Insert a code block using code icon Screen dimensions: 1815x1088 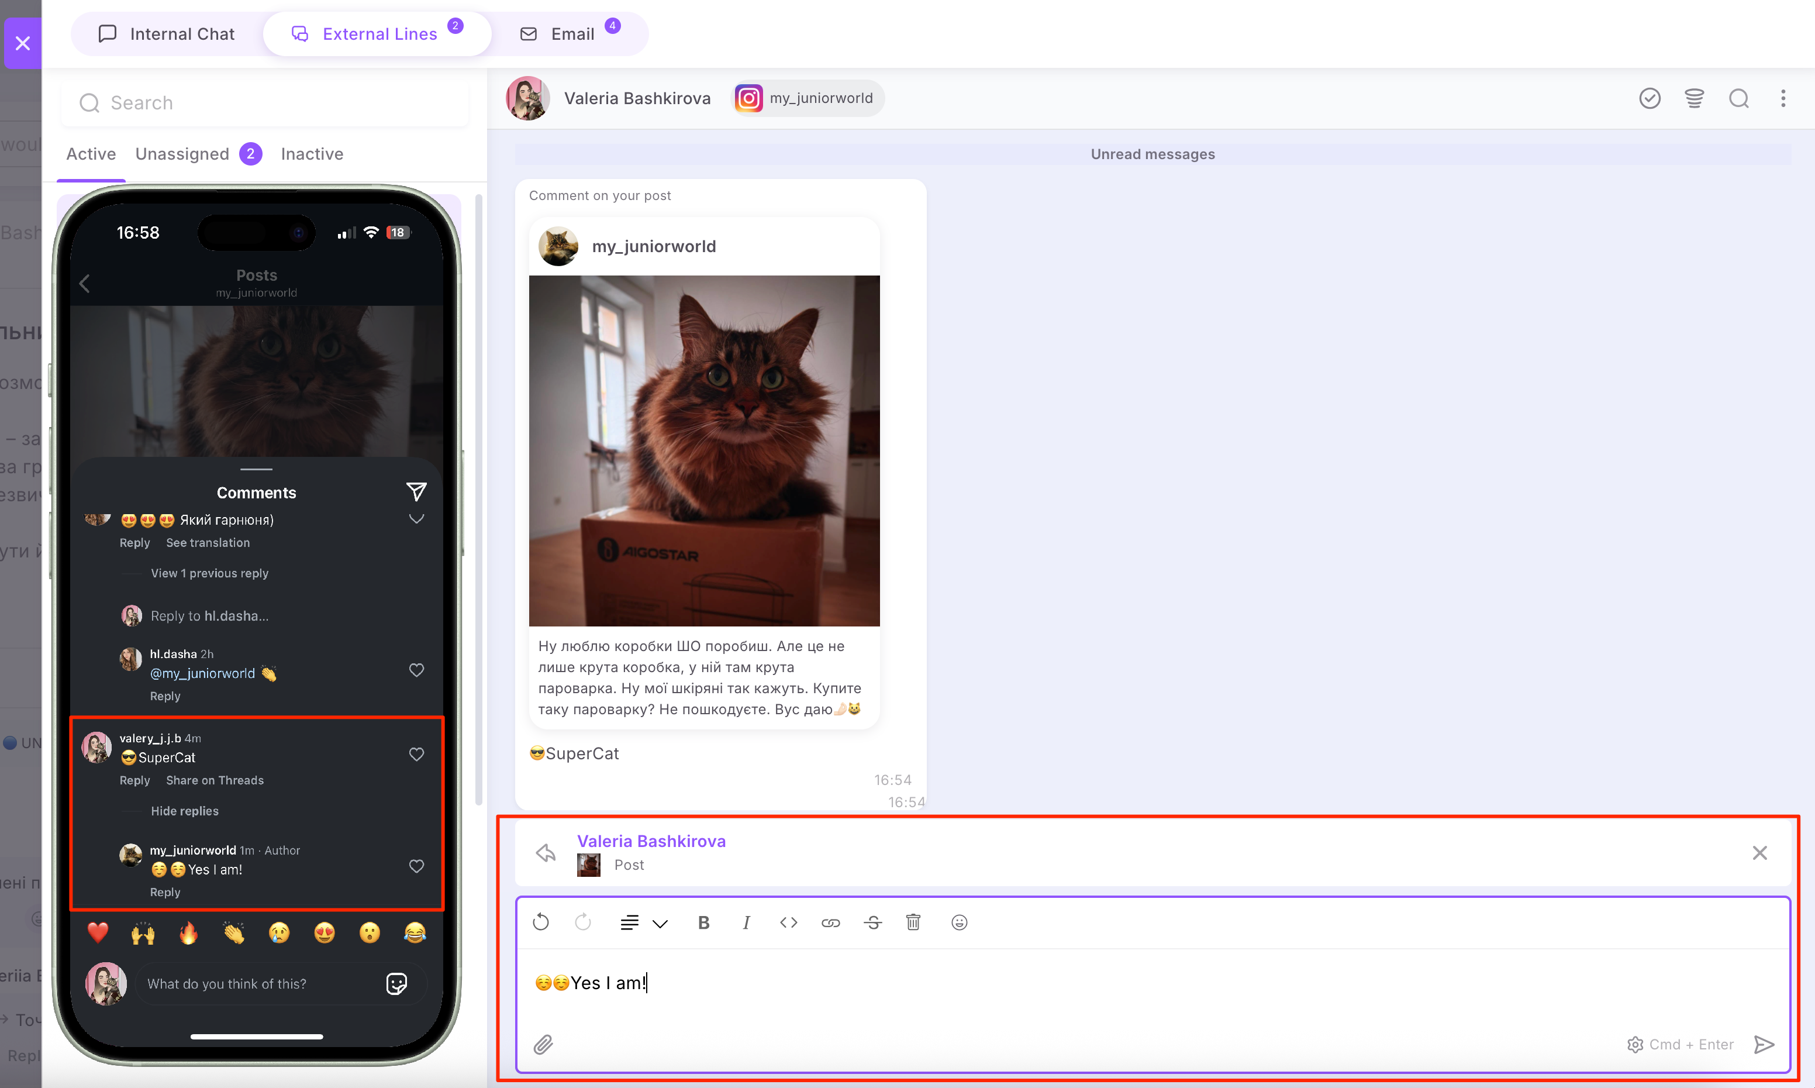pos(788,922)
